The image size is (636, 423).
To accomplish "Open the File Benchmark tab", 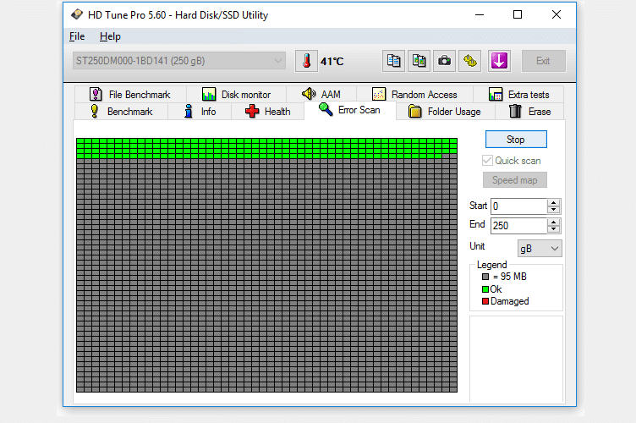I will 130,95.
